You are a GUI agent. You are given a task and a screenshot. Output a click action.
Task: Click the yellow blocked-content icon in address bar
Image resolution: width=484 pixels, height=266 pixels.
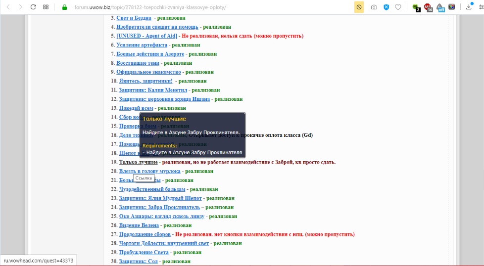pos(359,7)
